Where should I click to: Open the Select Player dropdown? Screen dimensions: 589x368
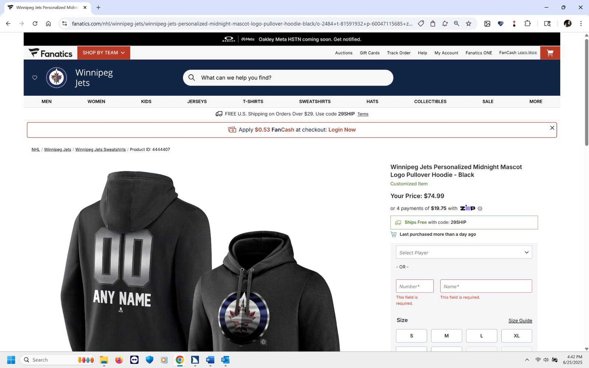464,252
